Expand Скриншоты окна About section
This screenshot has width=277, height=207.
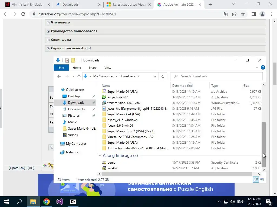click(x=48, y=49)
